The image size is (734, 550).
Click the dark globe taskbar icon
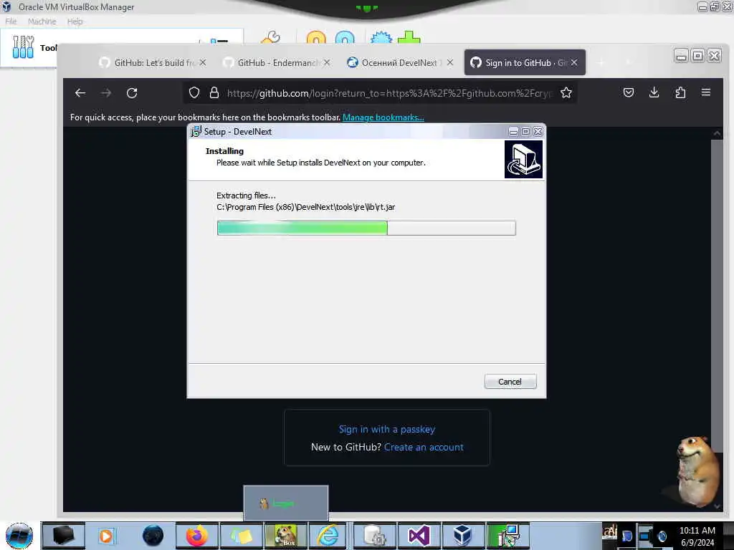coord(153,536)
